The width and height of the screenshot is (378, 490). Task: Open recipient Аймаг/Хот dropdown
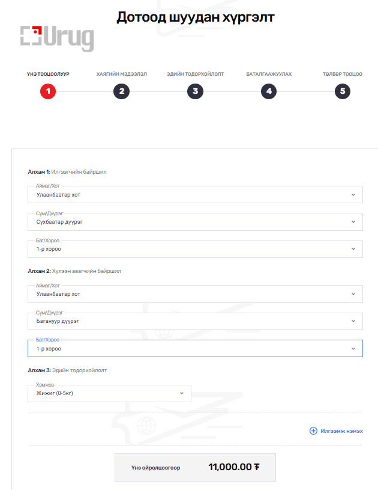[195, 294]
